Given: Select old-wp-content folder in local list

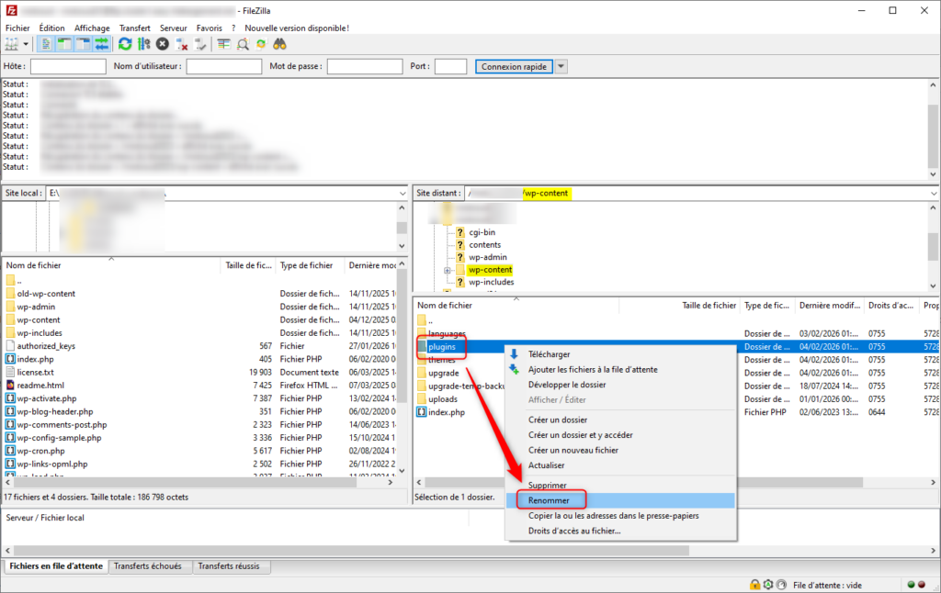Looking at the screenshot, I should (x=46, y=293).
